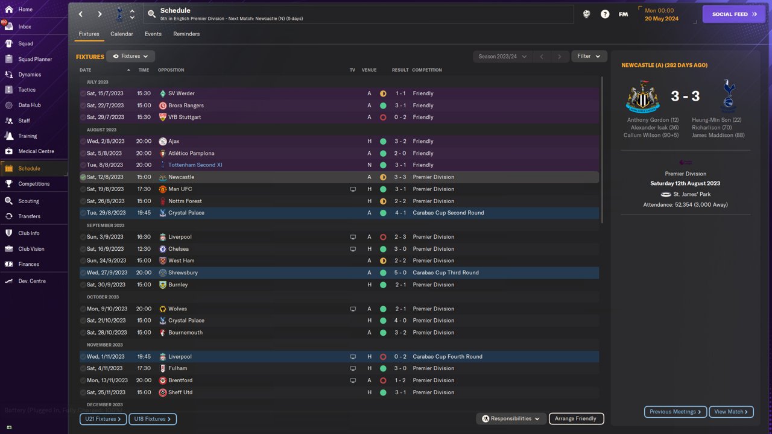Untick the selected Newcastle fixture checkbox
Image resolution: width=772 pixels, height=434 pixels.
pyautogui.click(x=83, y=177)
